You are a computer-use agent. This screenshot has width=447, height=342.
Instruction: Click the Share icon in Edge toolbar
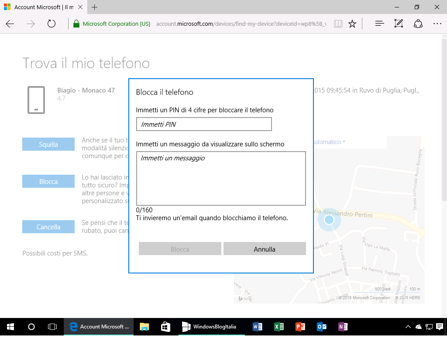418,24
